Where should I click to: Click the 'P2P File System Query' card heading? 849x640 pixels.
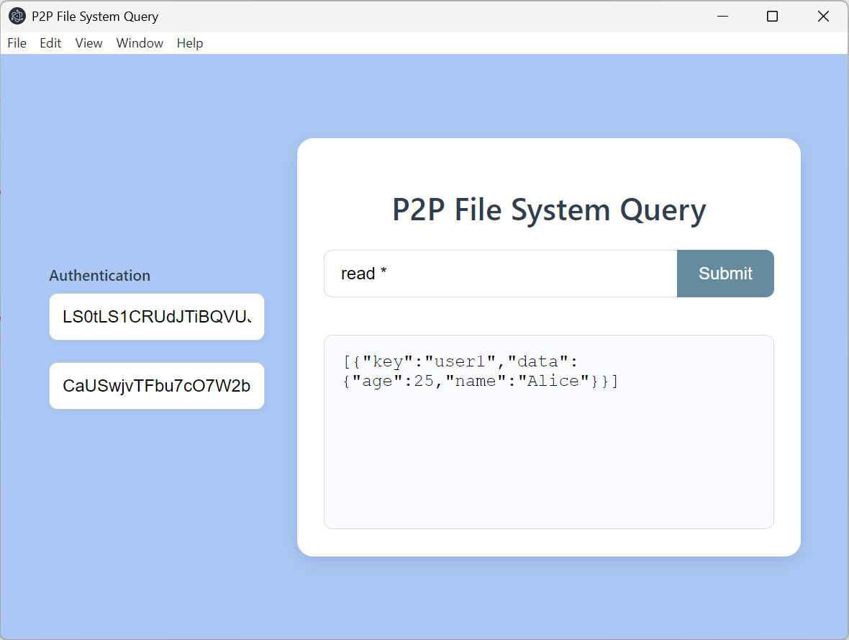coord(549,210)
